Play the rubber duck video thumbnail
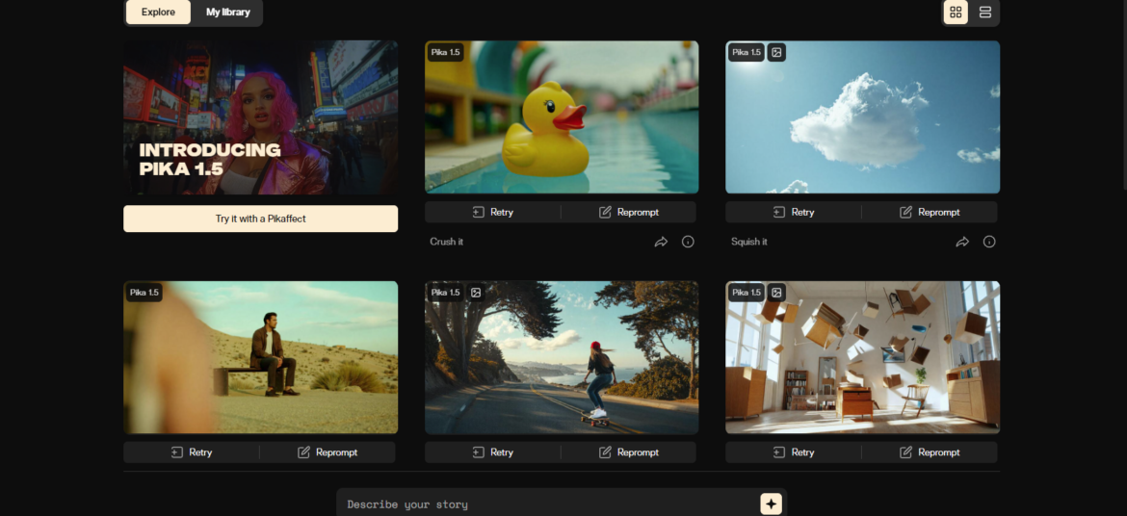This screenshot has width=1127, height=516. pos(562,117)
